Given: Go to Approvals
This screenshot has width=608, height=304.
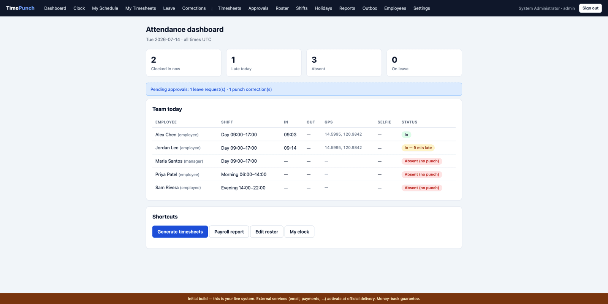Looking at the screenshot, I should [x=258, y=8].
